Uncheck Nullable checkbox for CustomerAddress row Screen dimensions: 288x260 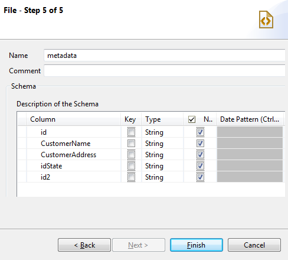point(200,155)
